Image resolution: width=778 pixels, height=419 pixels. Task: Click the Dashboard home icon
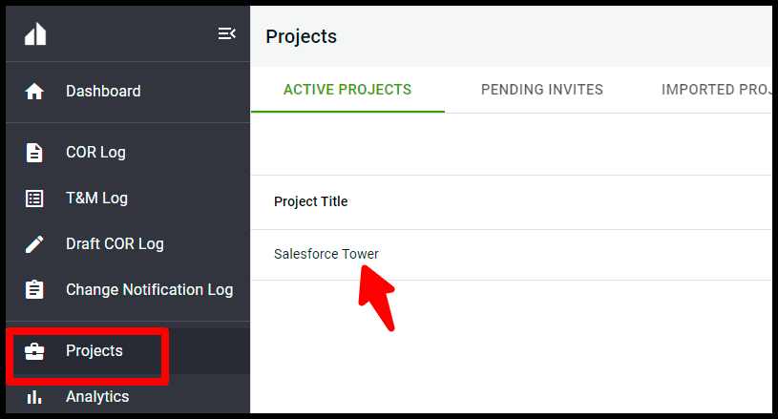point(34,92)
